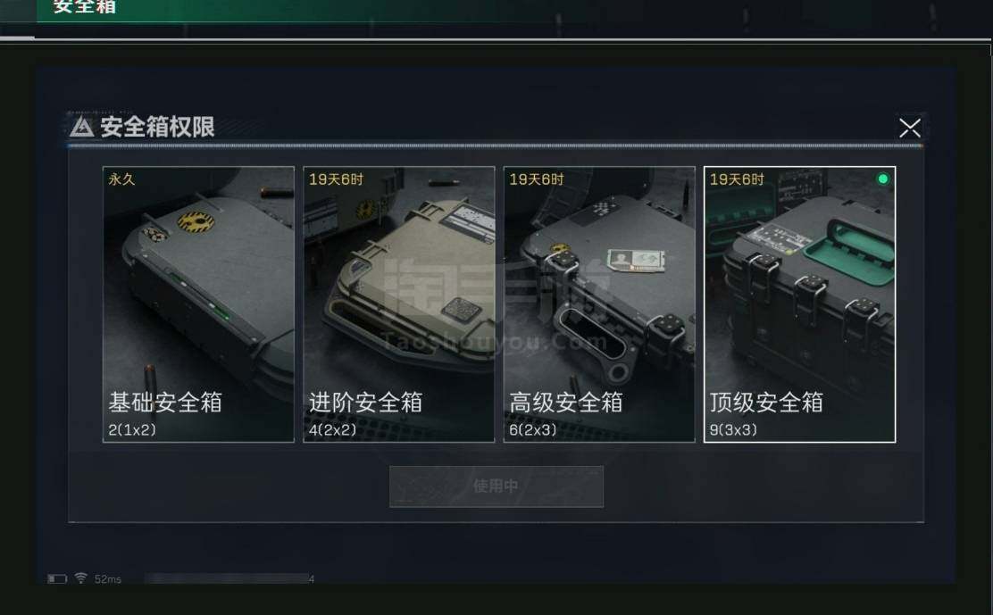Click the triangle logo beside 安全箱权限

pos(81,127)
